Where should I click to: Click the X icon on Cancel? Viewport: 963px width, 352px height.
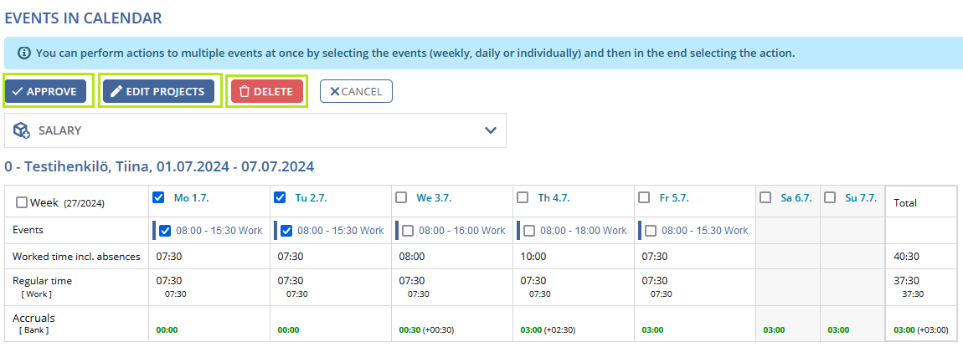click(x=335, y=91)
